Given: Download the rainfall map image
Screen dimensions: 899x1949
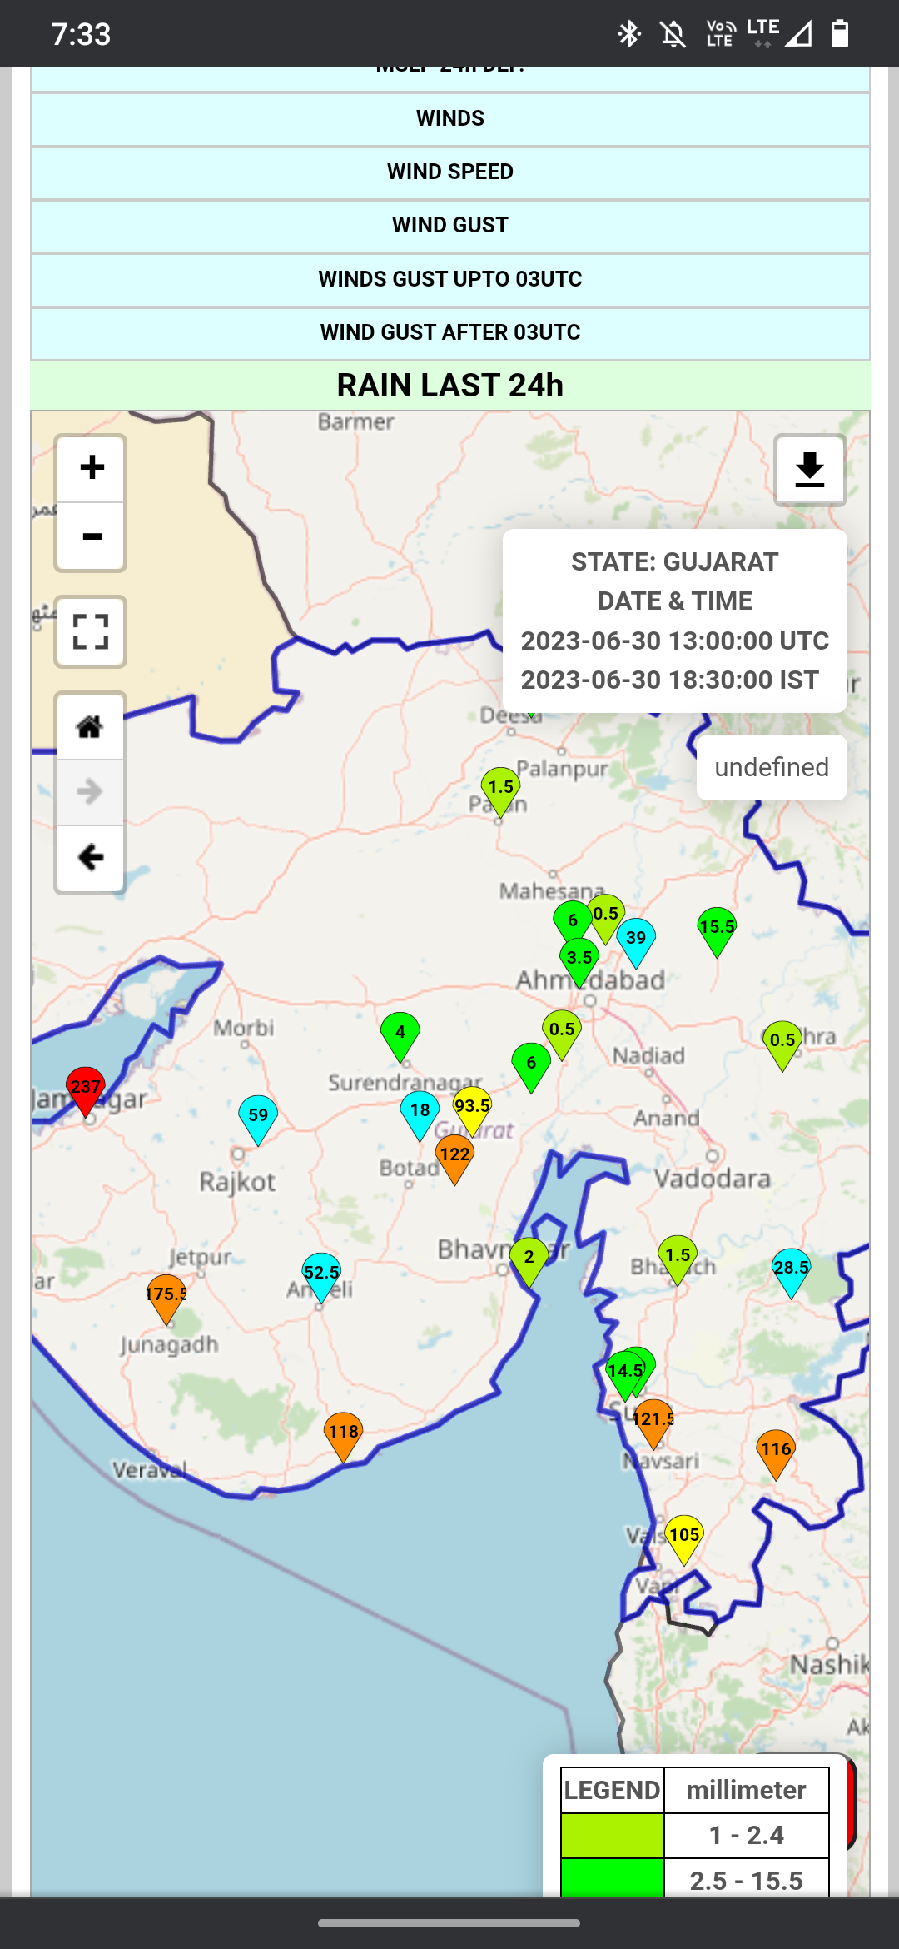Looking at the screenshot, I should click(x=809, y=471).
